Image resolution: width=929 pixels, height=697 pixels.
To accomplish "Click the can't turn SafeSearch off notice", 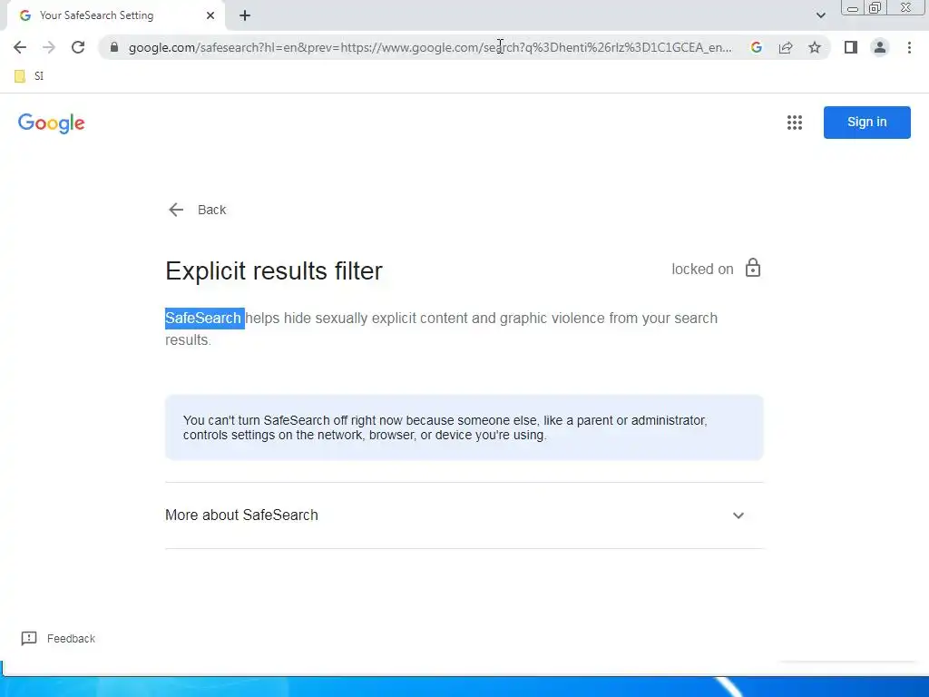I will 464,427.
